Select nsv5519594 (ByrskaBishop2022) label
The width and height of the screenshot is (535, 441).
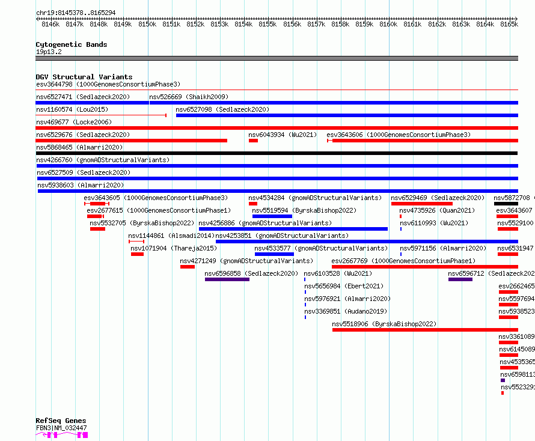tap(304, 210)
